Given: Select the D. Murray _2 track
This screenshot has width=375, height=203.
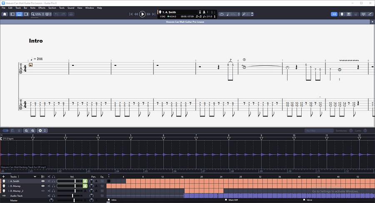Looking at the screenshot, I should (17, 191).
